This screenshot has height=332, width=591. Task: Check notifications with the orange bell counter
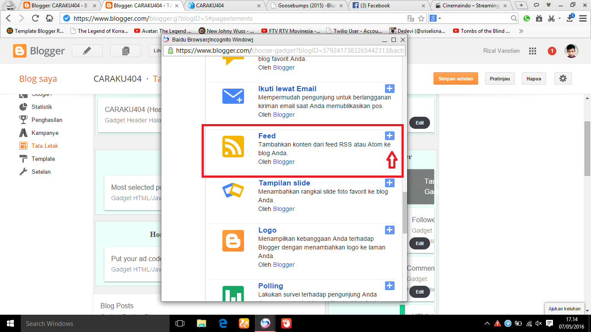(x=552, y=51)
